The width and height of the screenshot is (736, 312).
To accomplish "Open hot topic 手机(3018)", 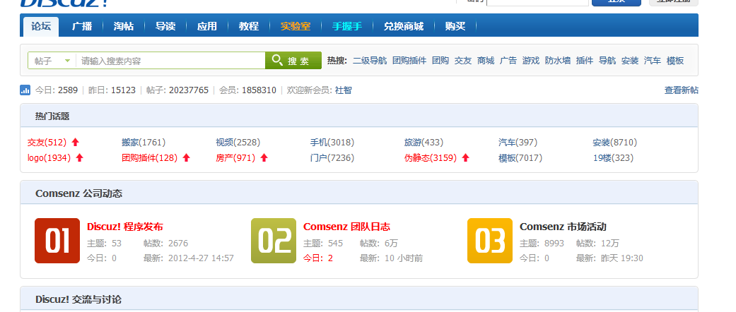I will pyautogui.click(x=332, y=143).
